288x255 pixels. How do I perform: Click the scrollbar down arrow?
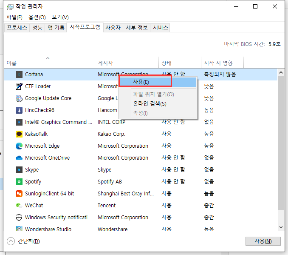[x=281, y=227]
